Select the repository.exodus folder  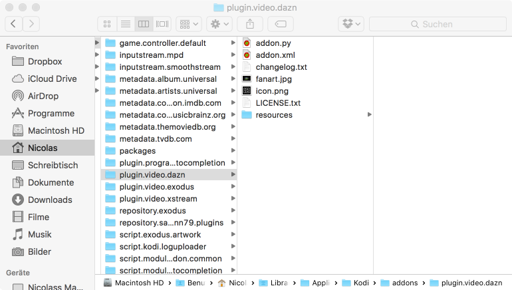click(x=169, y=211)
